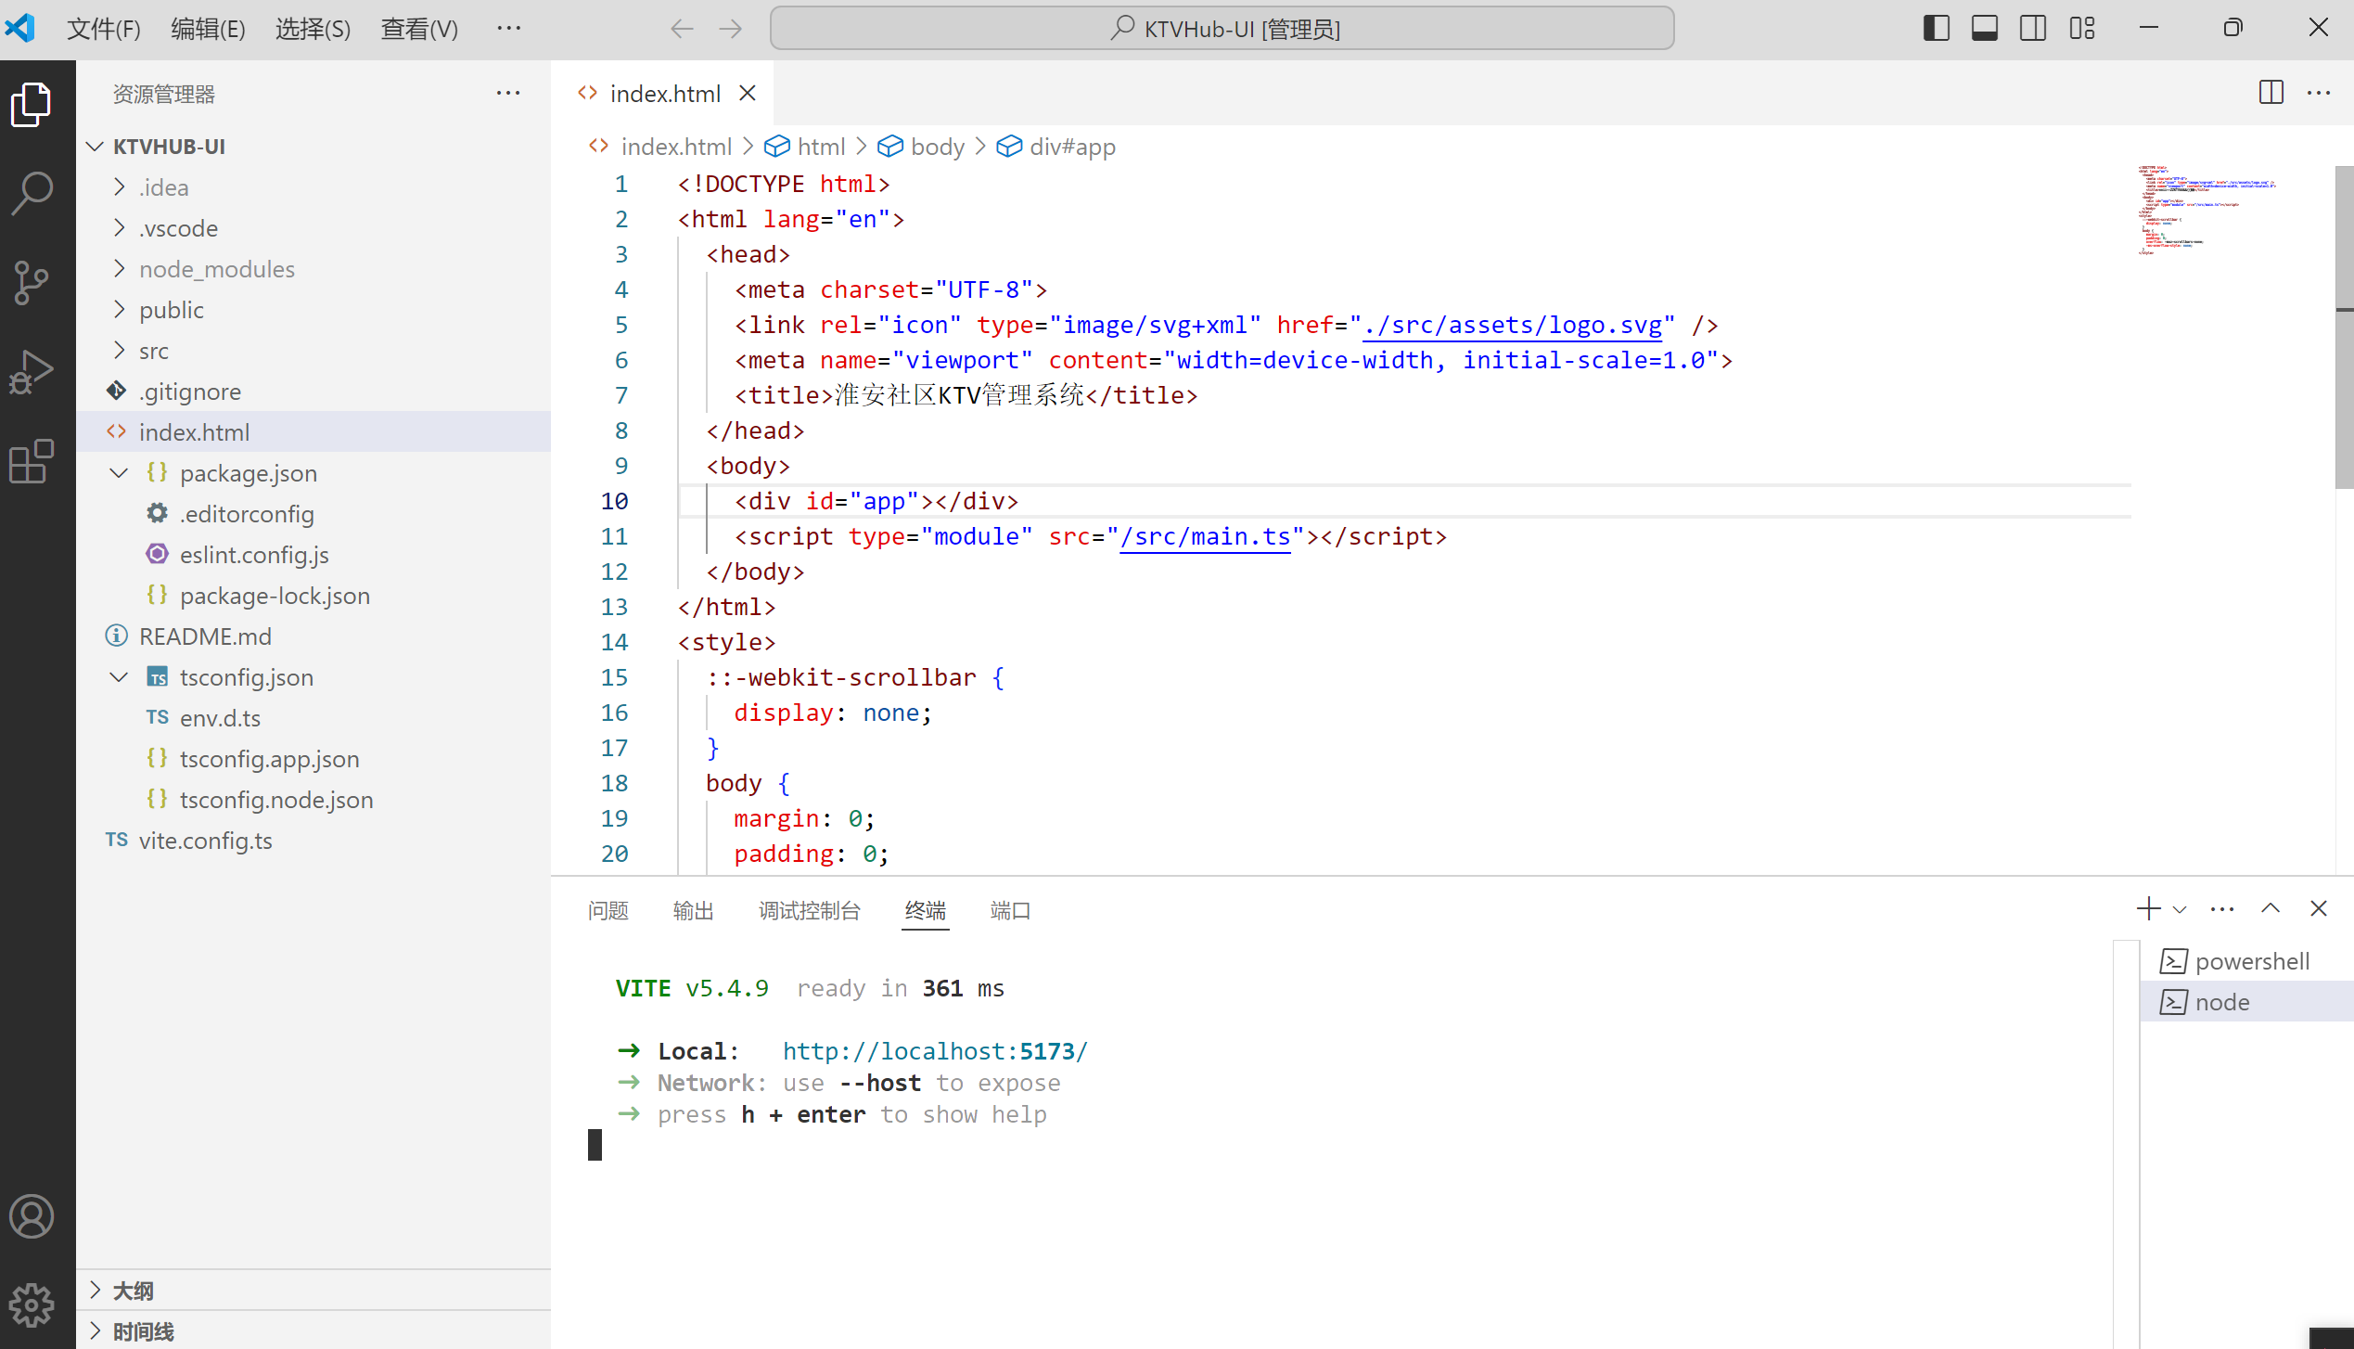Open the Extensions view

click(x=32, y=460)
